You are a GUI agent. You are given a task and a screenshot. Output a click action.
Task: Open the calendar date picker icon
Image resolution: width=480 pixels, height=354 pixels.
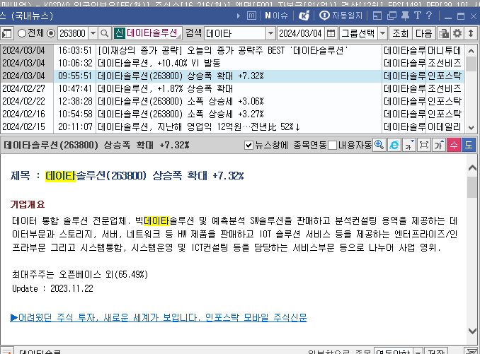point(331,33)
